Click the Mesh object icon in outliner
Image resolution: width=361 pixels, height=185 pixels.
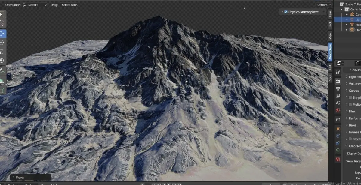click(x=352, y=25)
